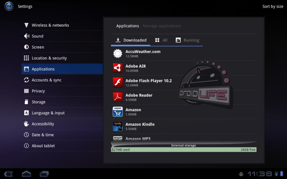Click the 12.58MB size text
Viewport: 287px width, 179px height.
coord(132,56)
